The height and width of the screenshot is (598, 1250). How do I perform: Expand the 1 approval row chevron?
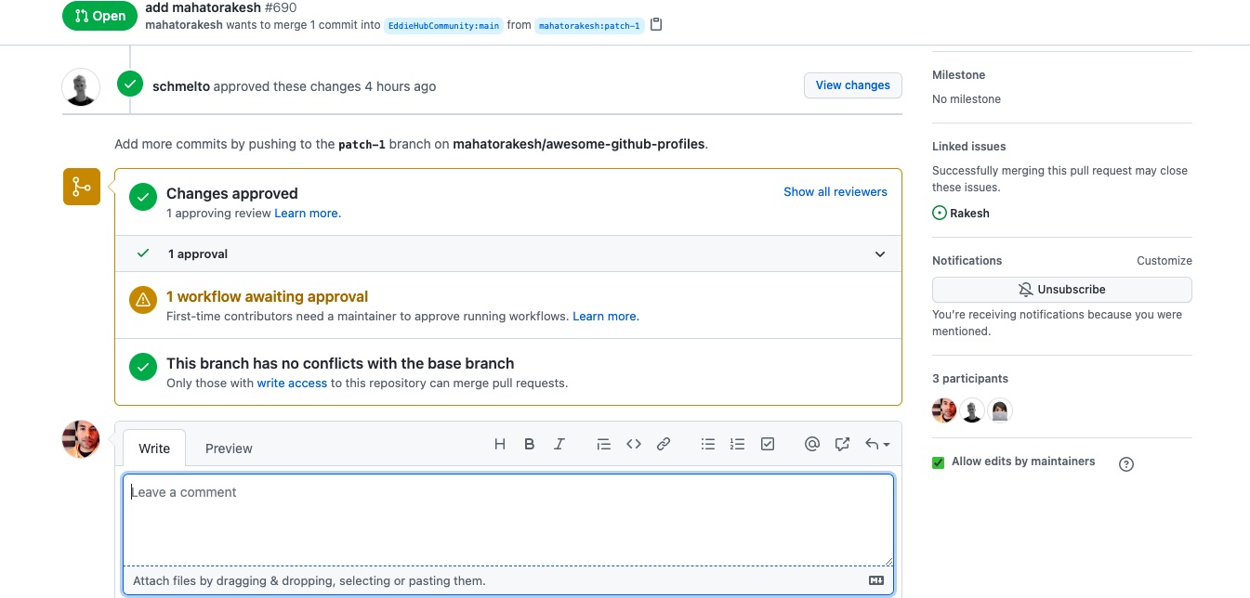(x=880, y=254)
